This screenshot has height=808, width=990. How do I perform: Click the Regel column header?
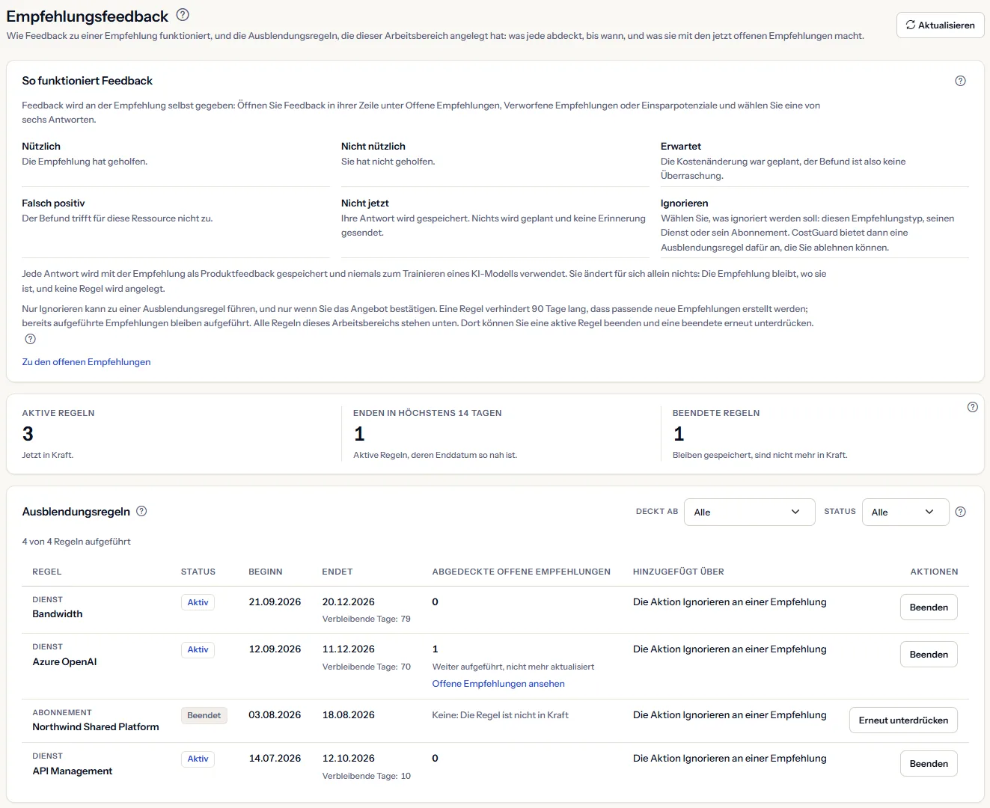tap(47, 572)
